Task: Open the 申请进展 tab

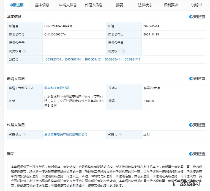Action: point(17,5)
